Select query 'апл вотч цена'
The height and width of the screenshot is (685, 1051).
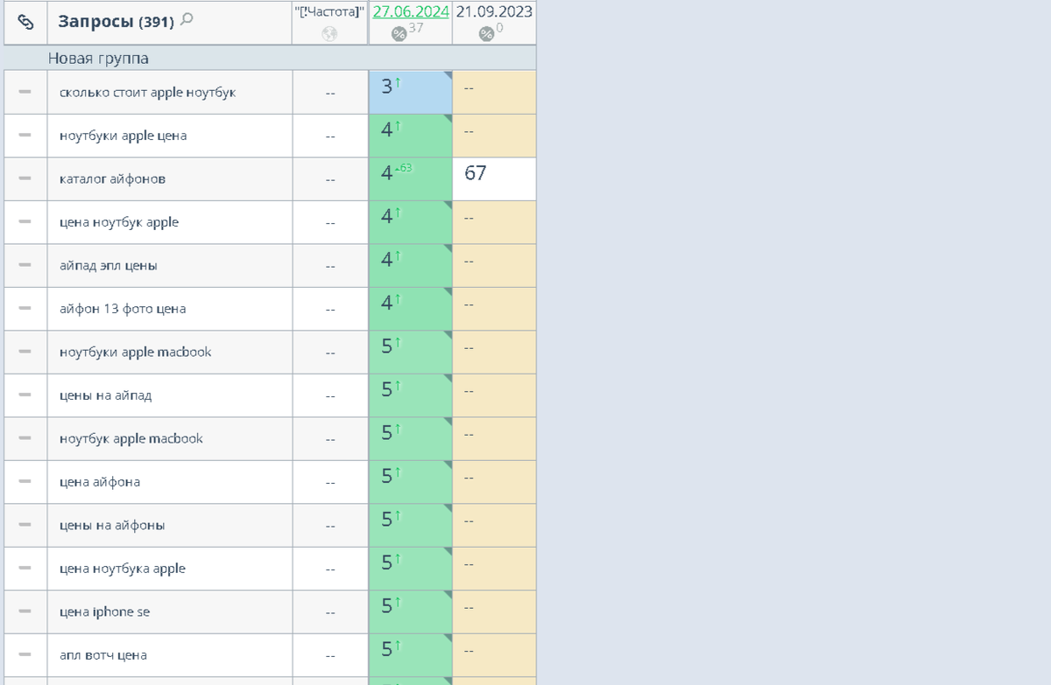[103, 655]
